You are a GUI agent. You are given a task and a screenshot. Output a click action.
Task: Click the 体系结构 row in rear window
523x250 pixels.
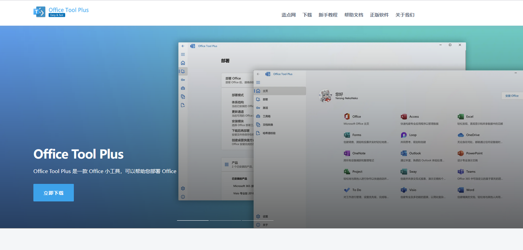[x=238, y=102]
